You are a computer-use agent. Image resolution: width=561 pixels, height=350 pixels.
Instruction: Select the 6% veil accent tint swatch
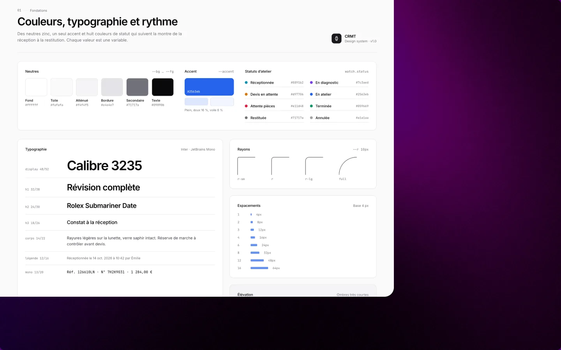(222, 102)
